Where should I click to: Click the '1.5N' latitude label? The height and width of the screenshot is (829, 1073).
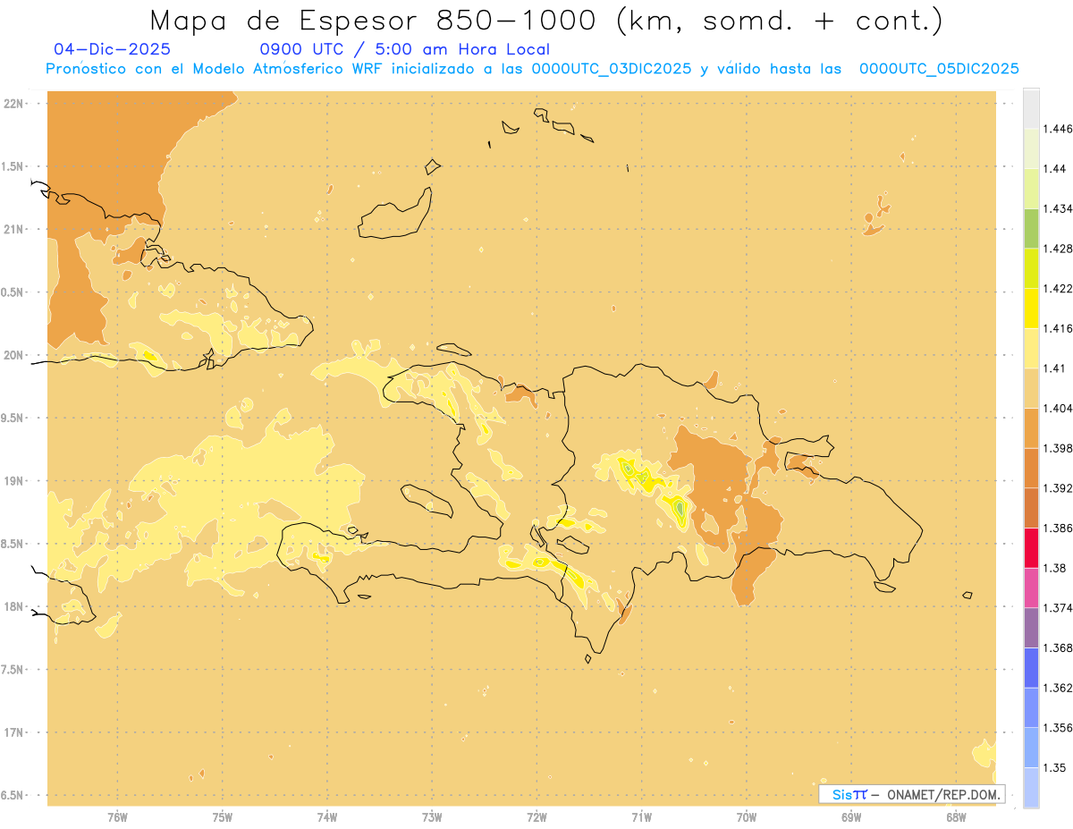tap(13, 166)
